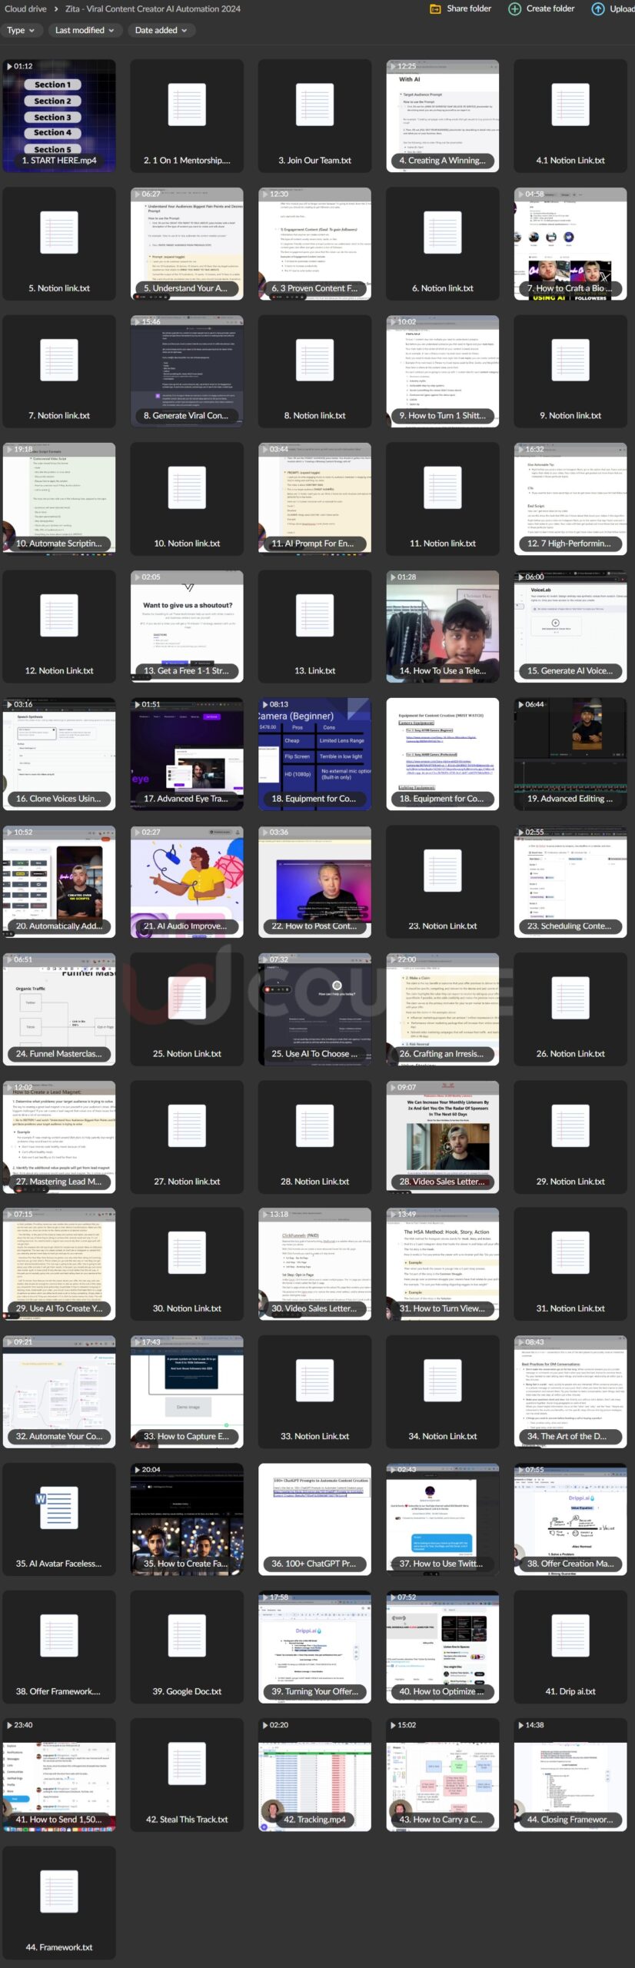This screenshot has height=1968, width=635.
Task: Click the Share folder icon
Action: (x=435, y=9)
